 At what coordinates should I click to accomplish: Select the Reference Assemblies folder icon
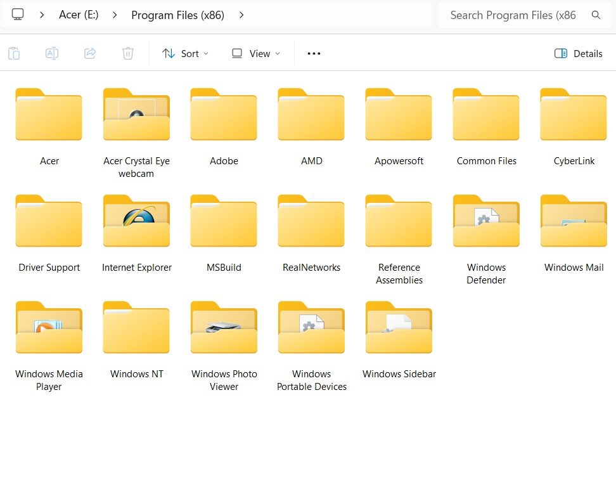[x=399, y=221]
